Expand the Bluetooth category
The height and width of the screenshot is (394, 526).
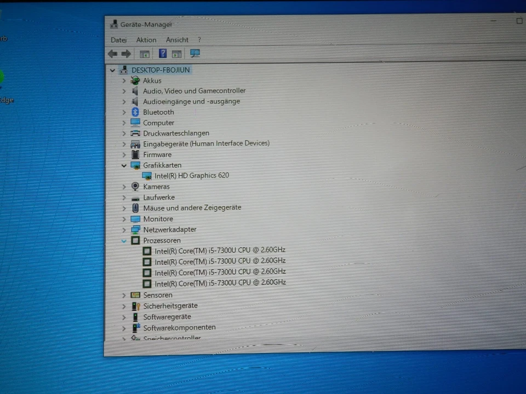[x=124, y=112]
